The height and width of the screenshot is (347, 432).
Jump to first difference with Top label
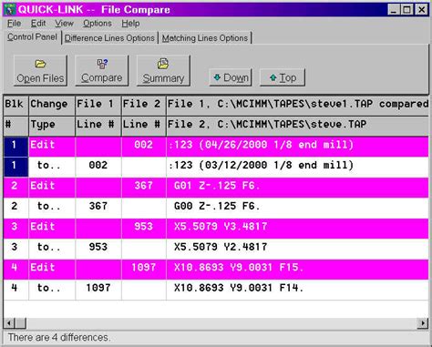[287, 78]
